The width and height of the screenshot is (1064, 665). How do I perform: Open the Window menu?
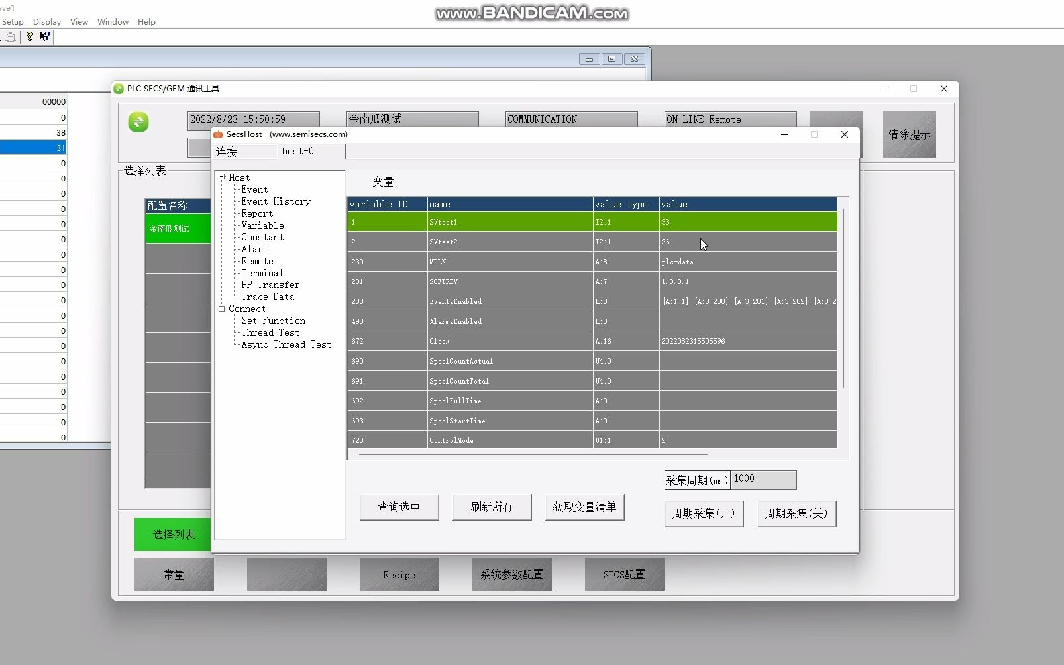pos(113,22)
